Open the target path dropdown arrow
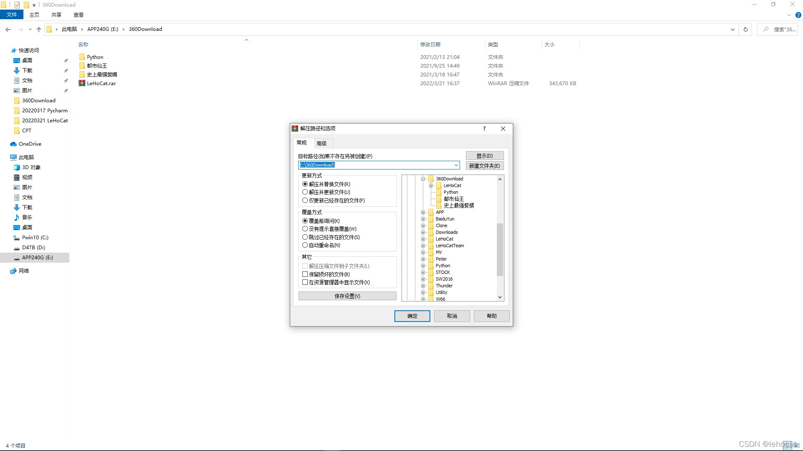The image size is (803, 451). [x=456, y=165]
